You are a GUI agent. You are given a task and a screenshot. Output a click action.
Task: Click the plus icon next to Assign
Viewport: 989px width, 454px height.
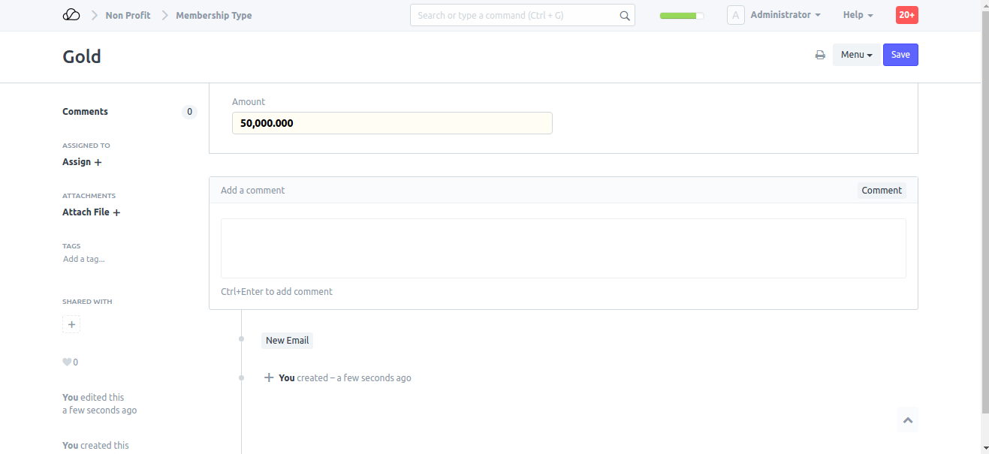98,162
